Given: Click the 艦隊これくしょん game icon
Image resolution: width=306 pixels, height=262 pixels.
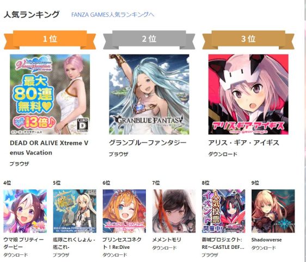Looking at the screenshot, I should [75, 211].
